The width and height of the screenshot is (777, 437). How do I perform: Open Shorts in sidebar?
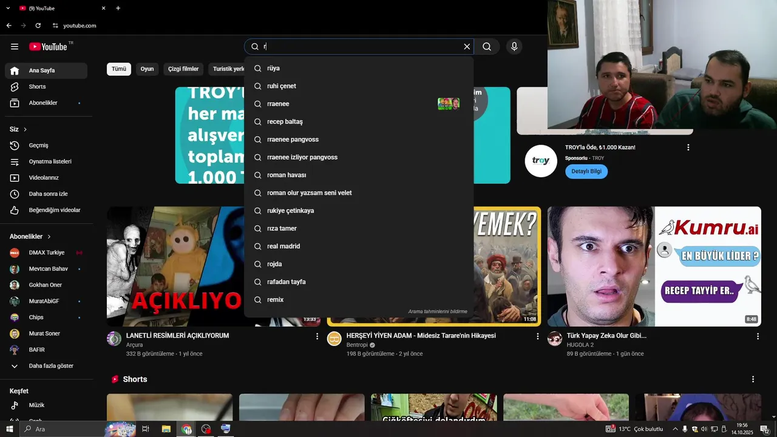(x=46, y=87)
